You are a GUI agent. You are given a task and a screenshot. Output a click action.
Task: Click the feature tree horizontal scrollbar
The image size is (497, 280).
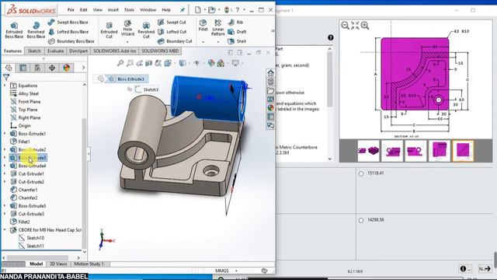pyautogui.click(x=37, y=257)
